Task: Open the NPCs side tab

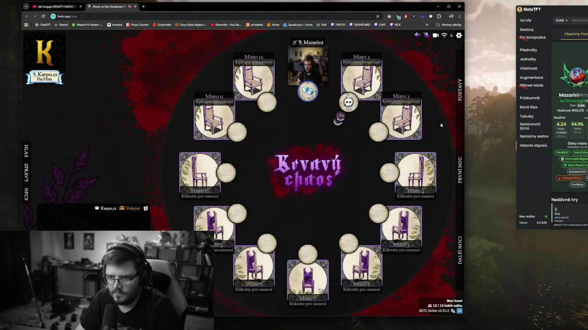Action: 26,194
